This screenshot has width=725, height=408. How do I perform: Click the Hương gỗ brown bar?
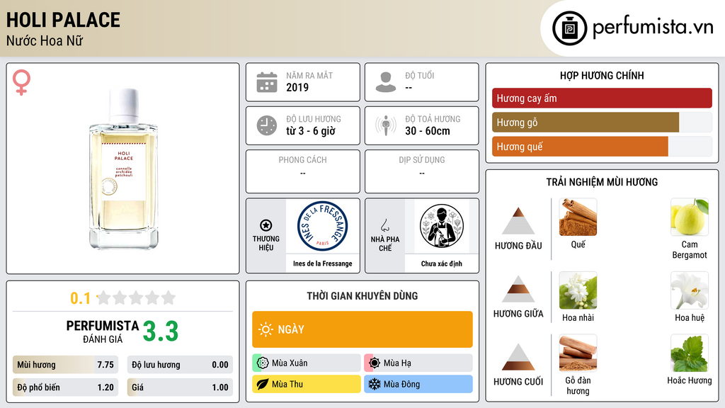pos(602,122)
